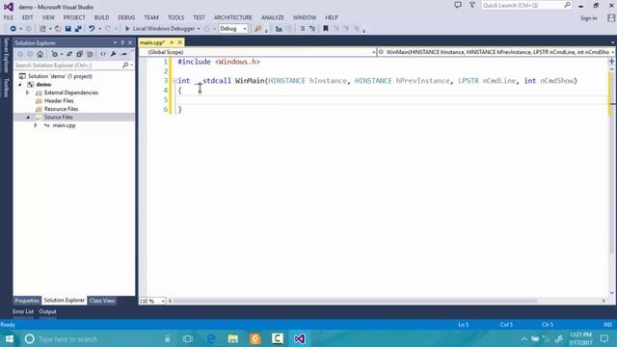This screenshot has height=347, width=617.
Task: Click the Open File folder icon
Action: 58,29
